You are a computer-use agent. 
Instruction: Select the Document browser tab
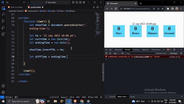click(x=121, y=3)
